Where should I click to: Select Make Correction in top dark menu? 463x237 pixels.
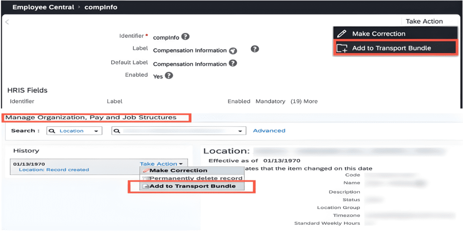tap(394, 33)
